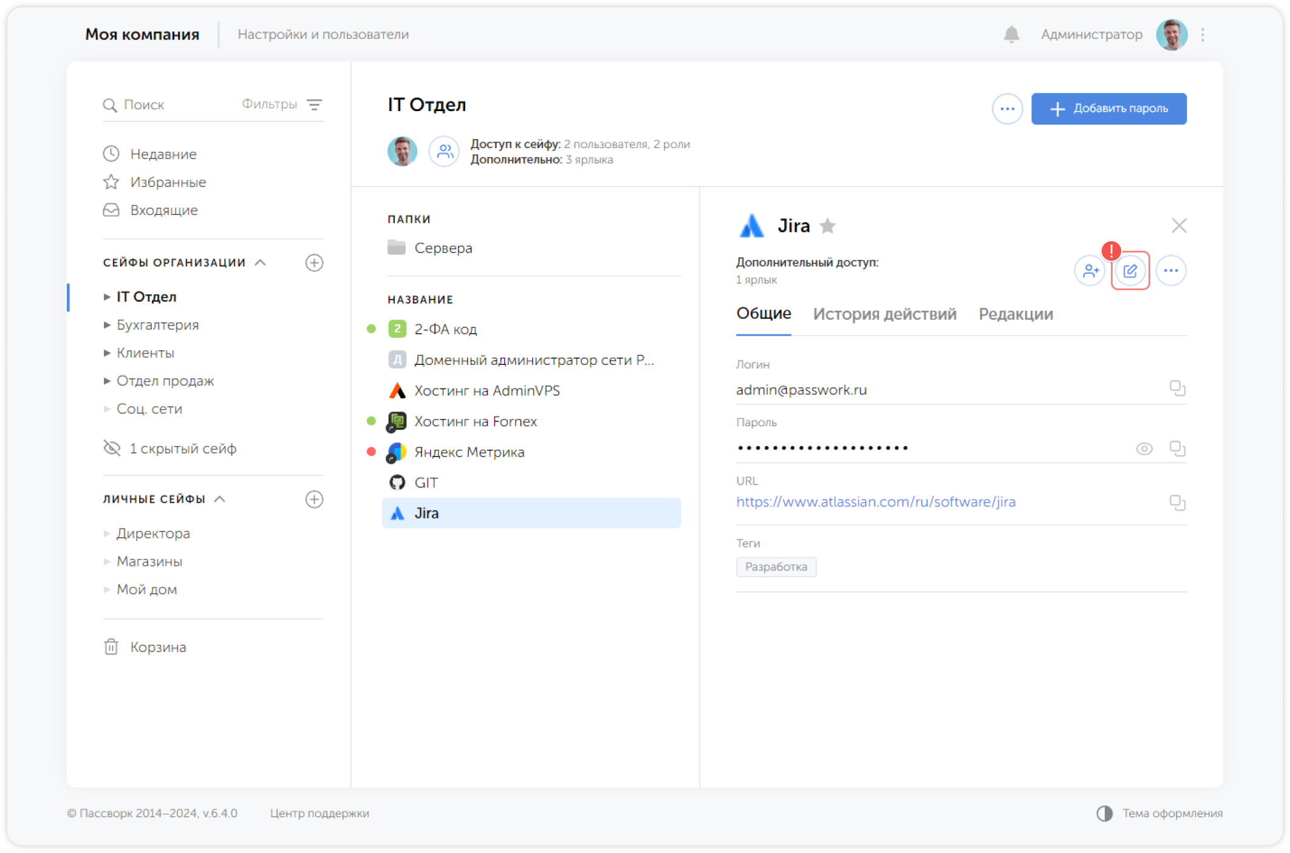Copy the URL with the copy icon
Image resolution: width=1290 pixels, height=853 pixels.
point(1177,502)
